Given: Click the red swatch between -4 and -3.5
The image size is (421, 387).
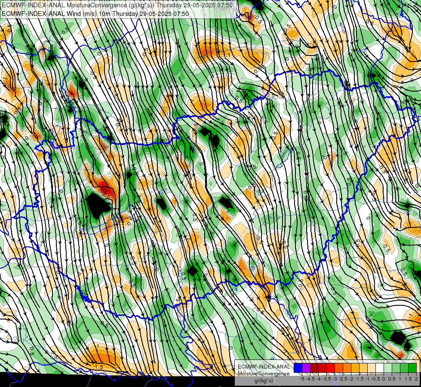Looking at the screenshot, I should click(x=323, y=368).
